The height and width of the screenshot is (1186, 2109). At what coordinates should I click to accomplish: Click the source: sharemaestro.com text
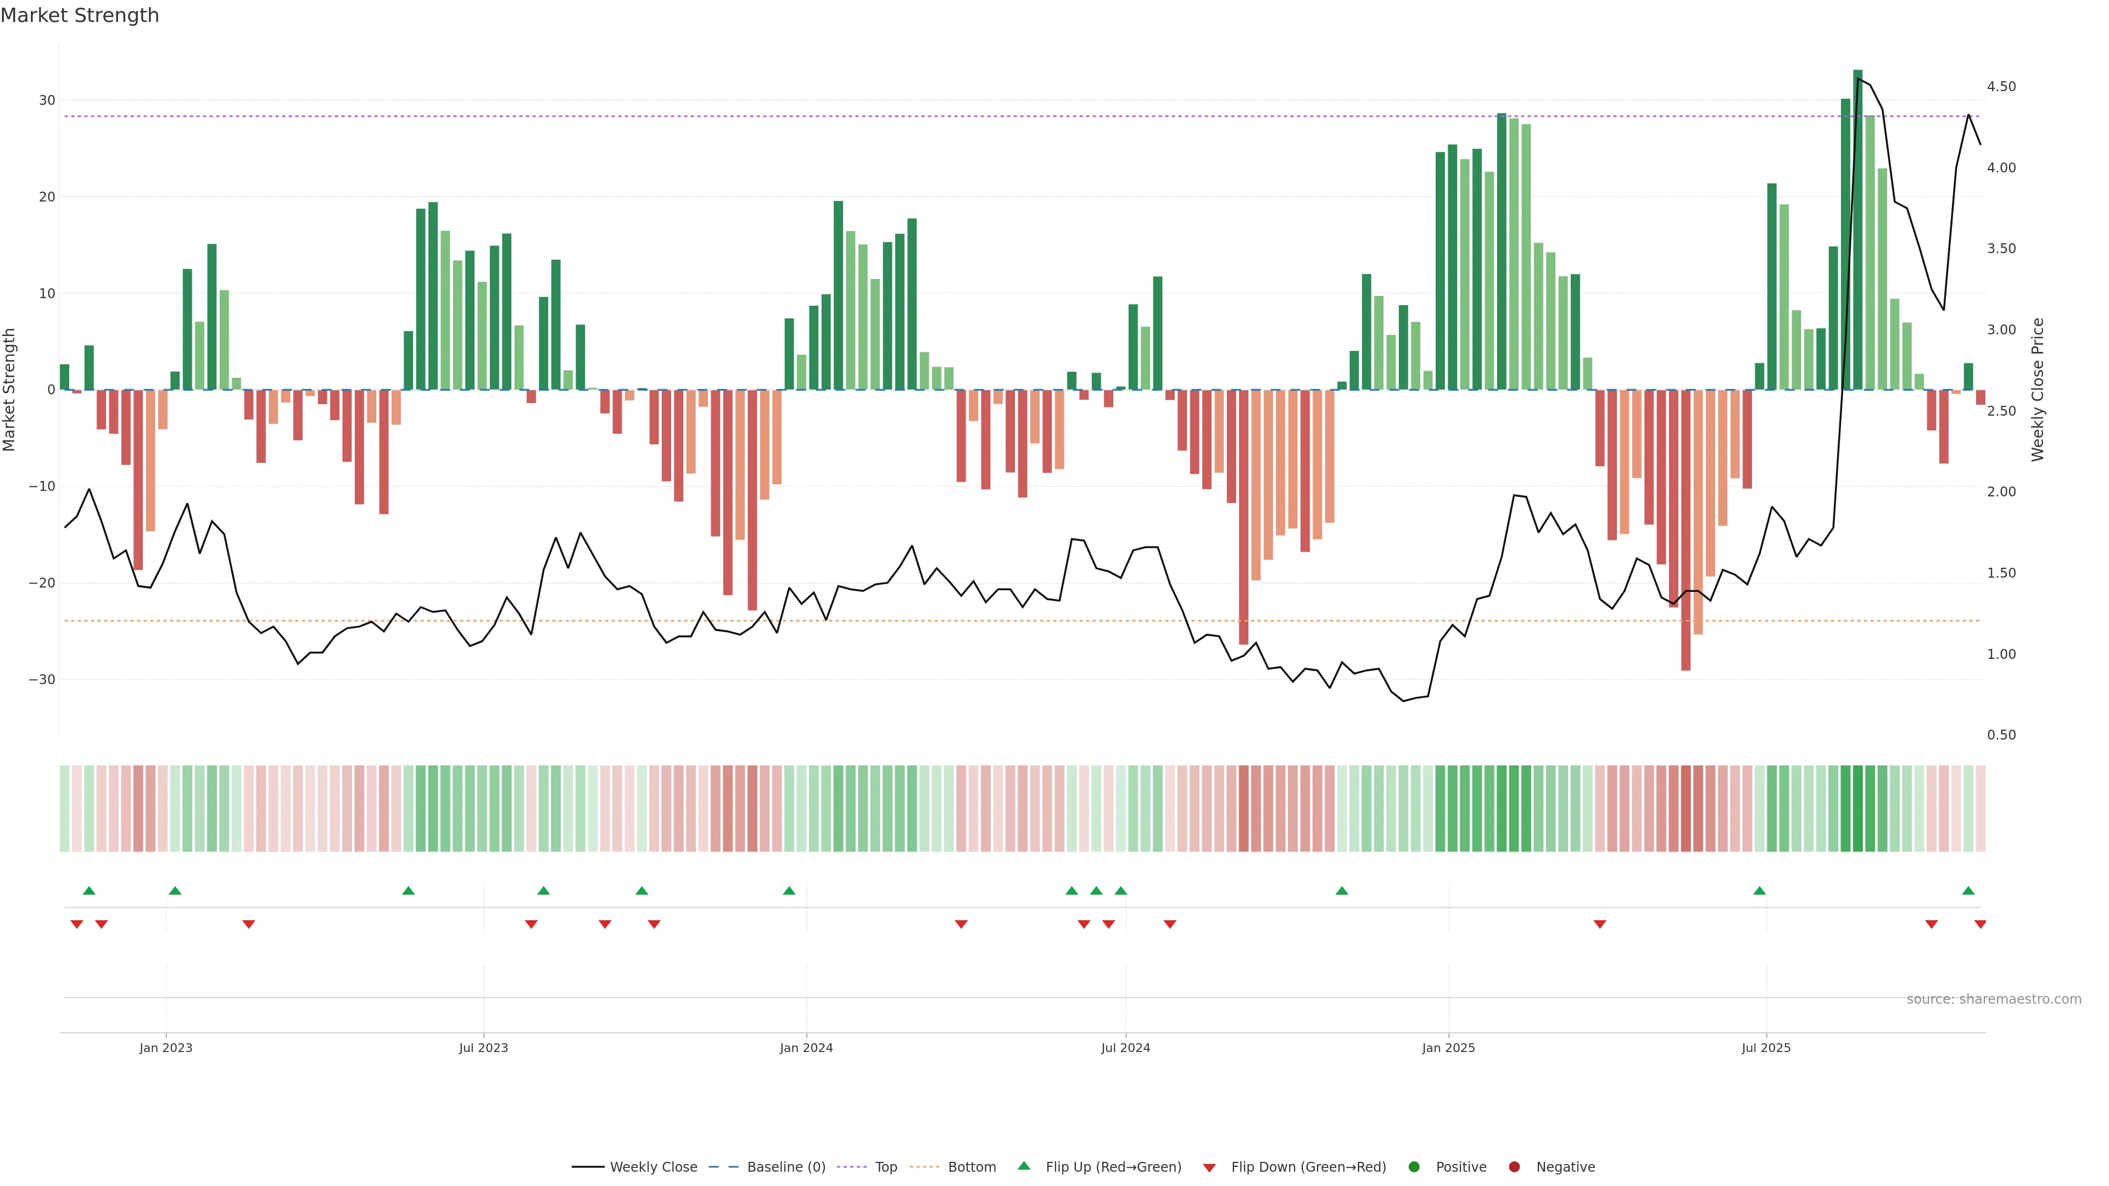click(1994, 999)
